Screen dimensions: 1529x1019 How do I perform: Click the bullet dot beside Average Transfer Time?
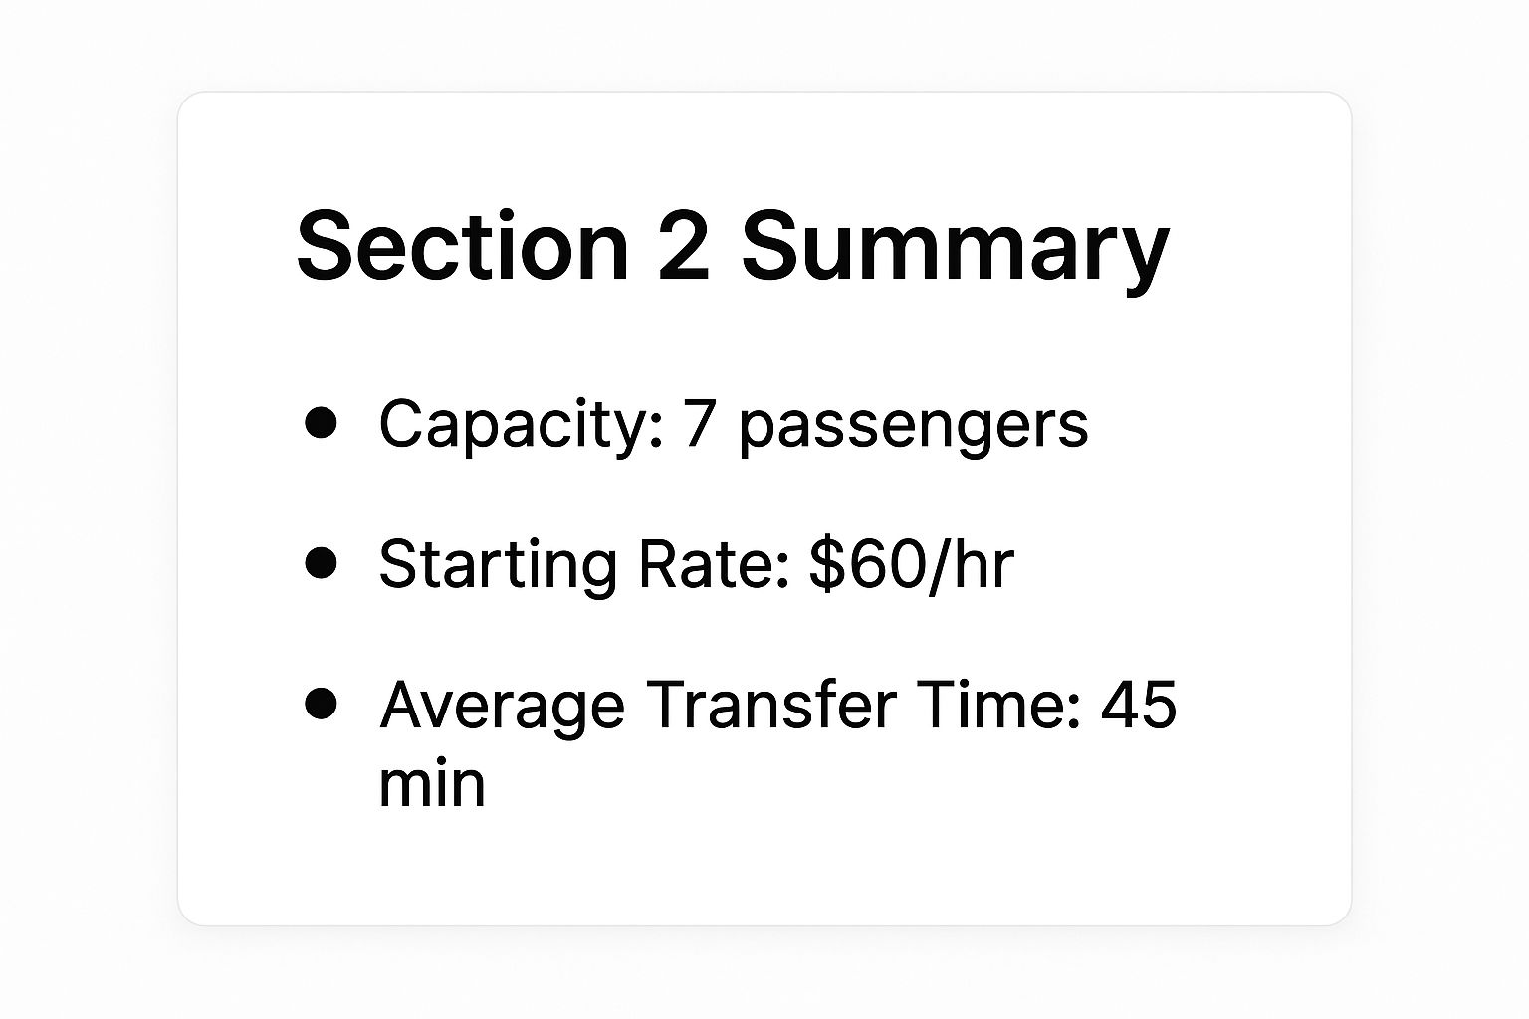(321, 703)
